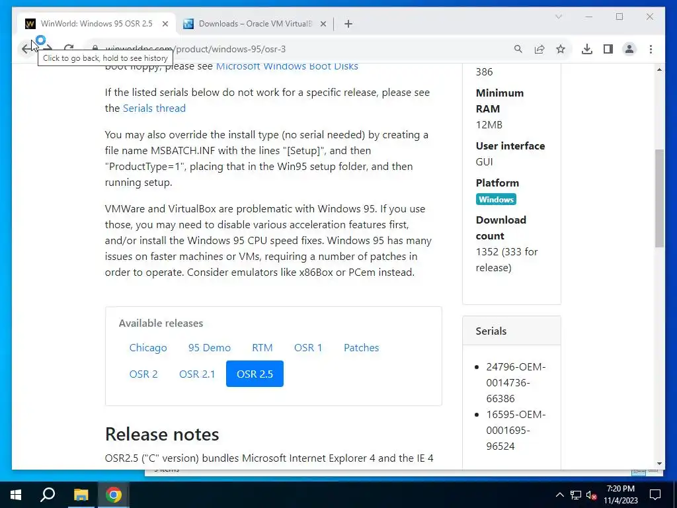677x508 pixels.
Task: Click the Windows platform badge
Action: point(496,200)
